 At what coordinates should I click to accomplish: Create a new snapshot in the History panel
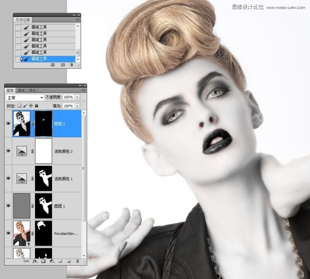(62, 65)
